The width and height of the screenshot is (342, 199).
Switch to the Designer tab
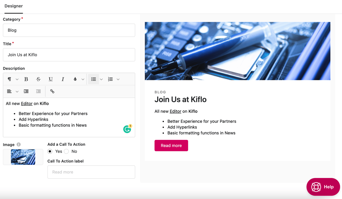(x=14, y=6)
